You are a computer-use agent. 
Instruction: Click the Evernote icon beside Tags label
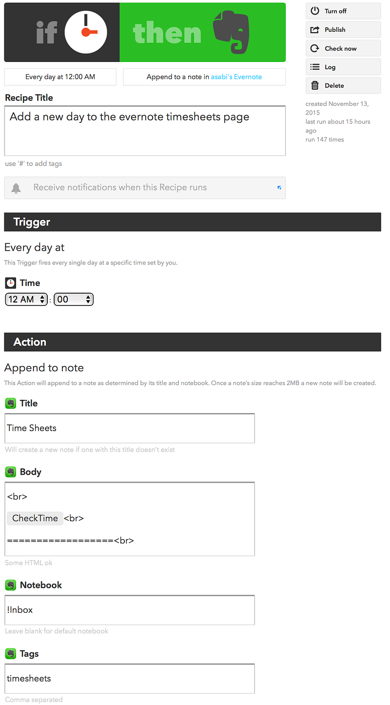tap(10, 654)
